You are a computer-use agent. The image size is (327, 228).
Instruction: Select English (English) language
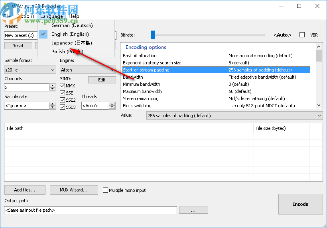click(x=76, y=34)
